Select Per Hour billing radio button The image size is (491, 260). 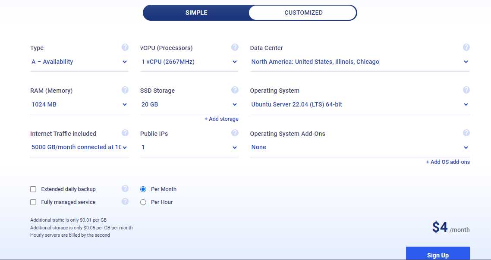tap(143, 202)
